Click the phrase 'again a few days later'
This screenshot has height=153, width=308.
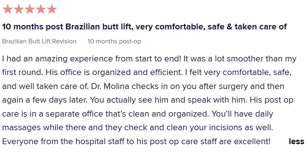point(45,100)
